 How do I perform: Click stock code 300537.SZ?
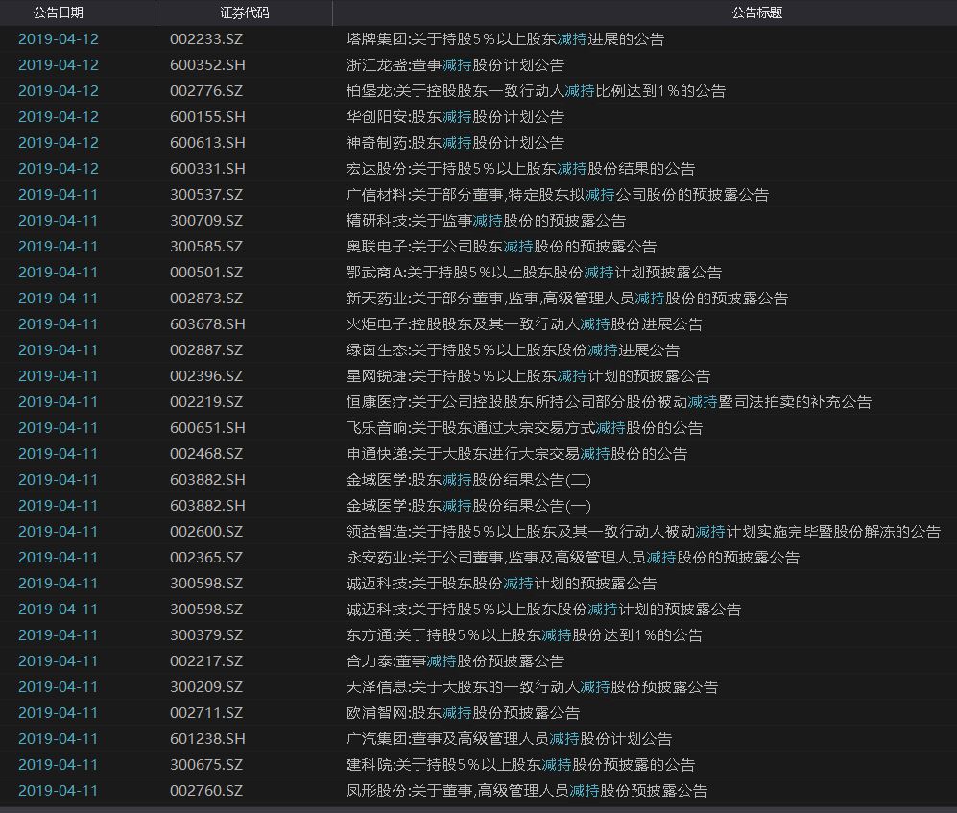206,195
